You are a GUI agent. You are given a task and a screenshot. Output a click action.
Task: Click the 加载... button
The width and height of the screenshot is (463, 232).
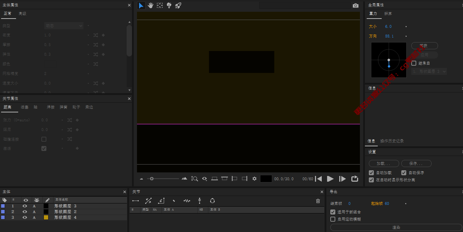pyautogui.click(x=383, y=163)
